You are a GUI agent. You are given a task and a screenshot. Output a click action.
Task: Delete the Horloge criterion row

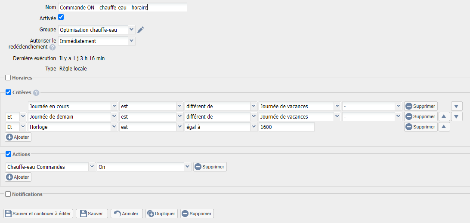tap(421, 127)
